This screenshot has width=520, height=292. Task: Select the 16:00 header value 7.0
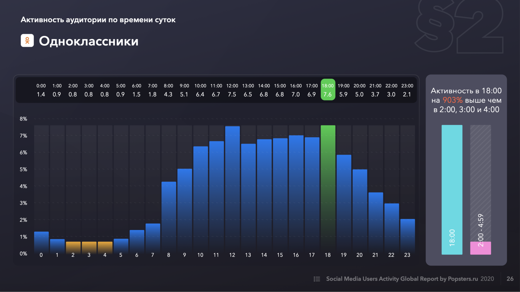pos(296,94)
